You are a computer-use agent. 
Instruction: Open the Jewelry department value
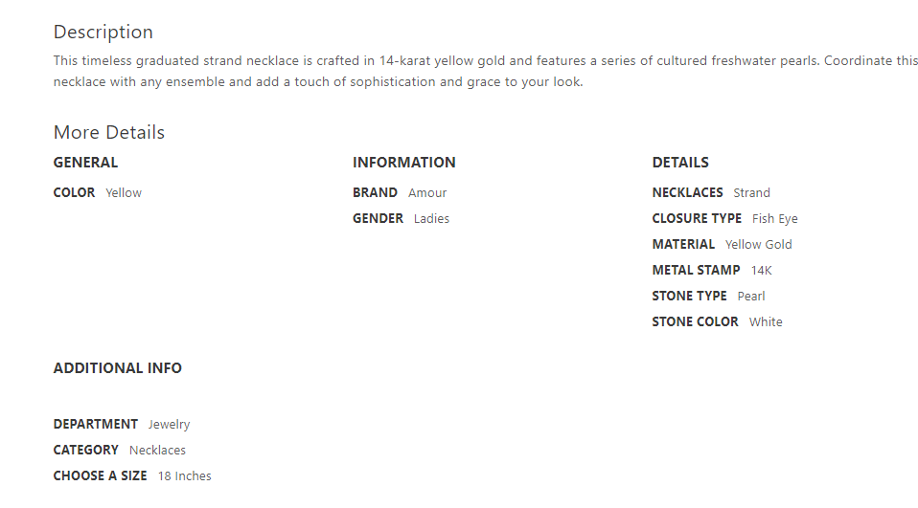pos(169,425)
